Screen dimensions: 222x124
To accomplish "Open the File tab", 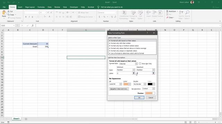I will [x=4, y=7].
